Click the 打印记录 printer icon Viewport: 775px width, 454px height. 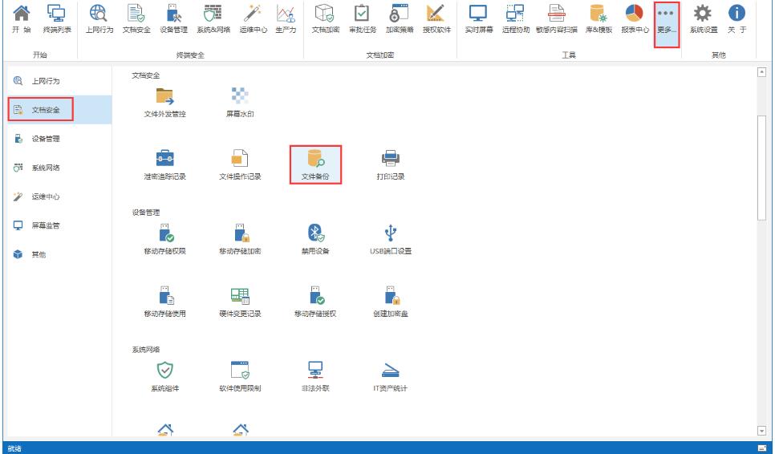pyautogui.click(x=391, y=159)
